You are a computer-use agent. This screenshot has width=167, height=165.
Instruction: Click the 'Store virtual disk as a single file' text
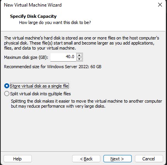[x=40, y=86]
